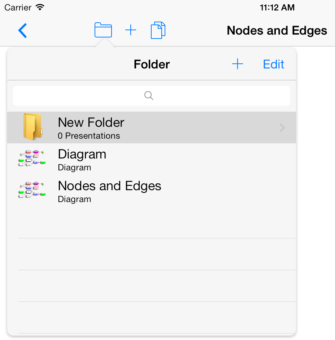This screenshot has width=335, height=340.
Task: Select the yellow New Folder icon
Action: pyautogui.click(x=32, y=127)
